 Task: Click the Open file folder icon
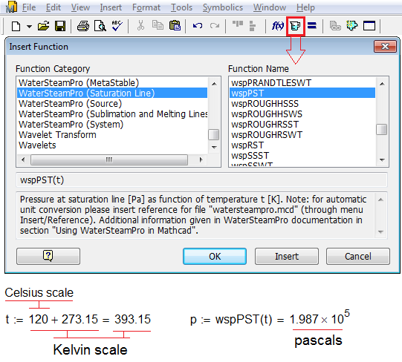click(43, 26)
